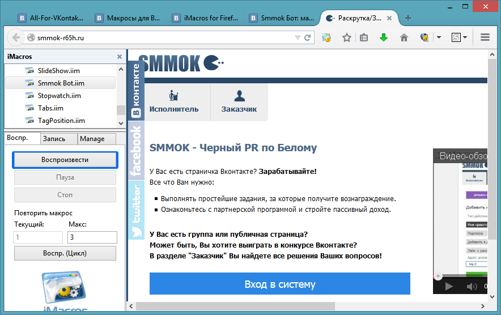Click the Воспроизвести play button
The image size is (501, 315).
65,160
